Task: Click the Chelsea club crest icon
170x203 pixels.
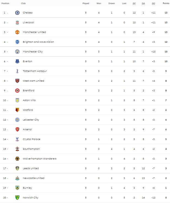Action: (17, 13)
